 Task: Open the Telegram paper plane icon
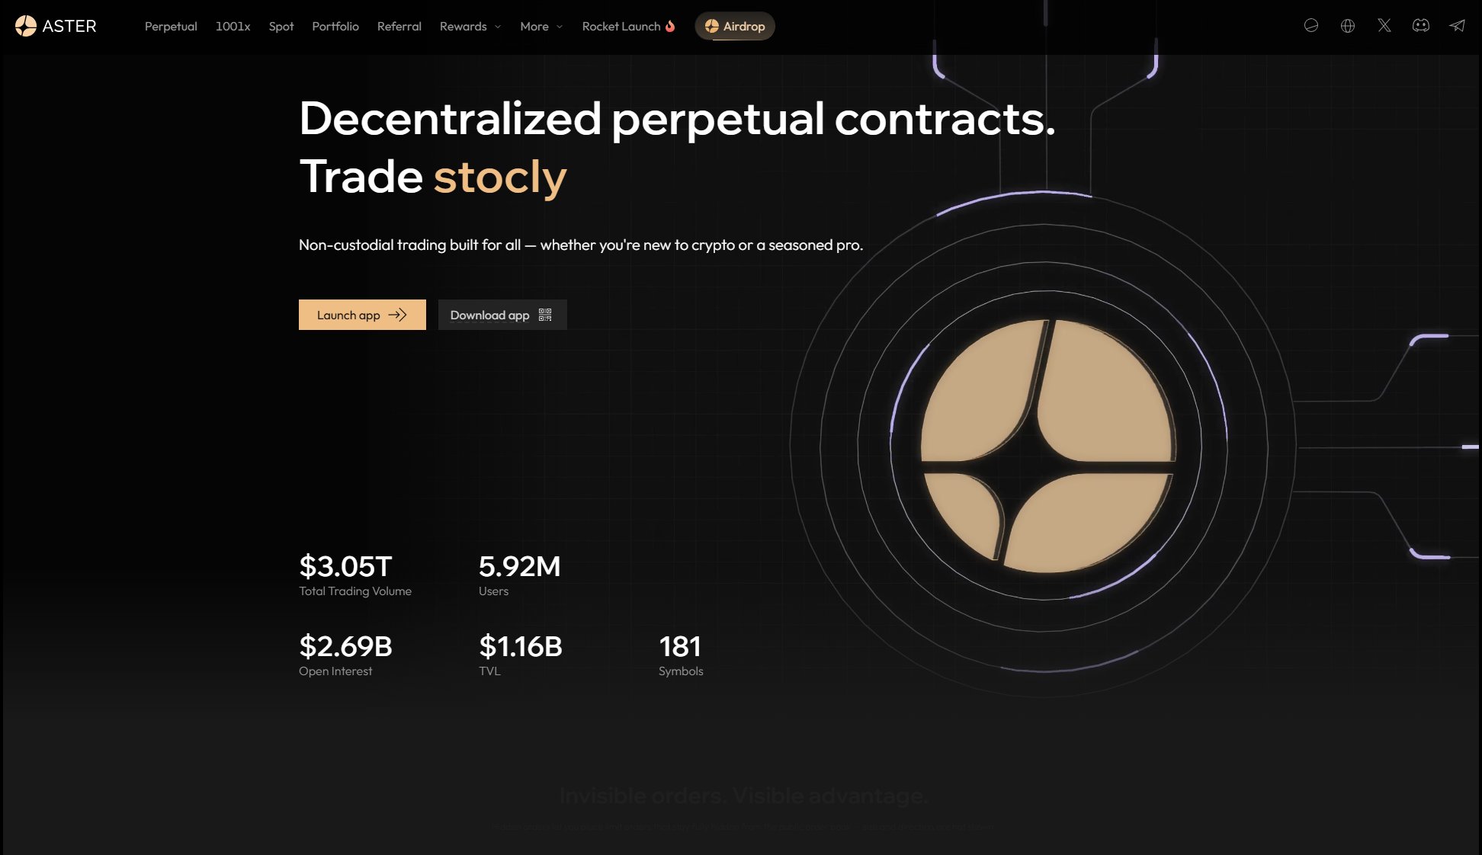pyautogui.click(x=1458, y=26)
